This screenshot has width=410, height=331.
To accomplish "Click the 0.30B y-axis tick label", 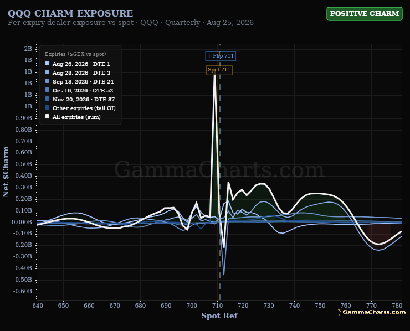I will coord(23,187).
